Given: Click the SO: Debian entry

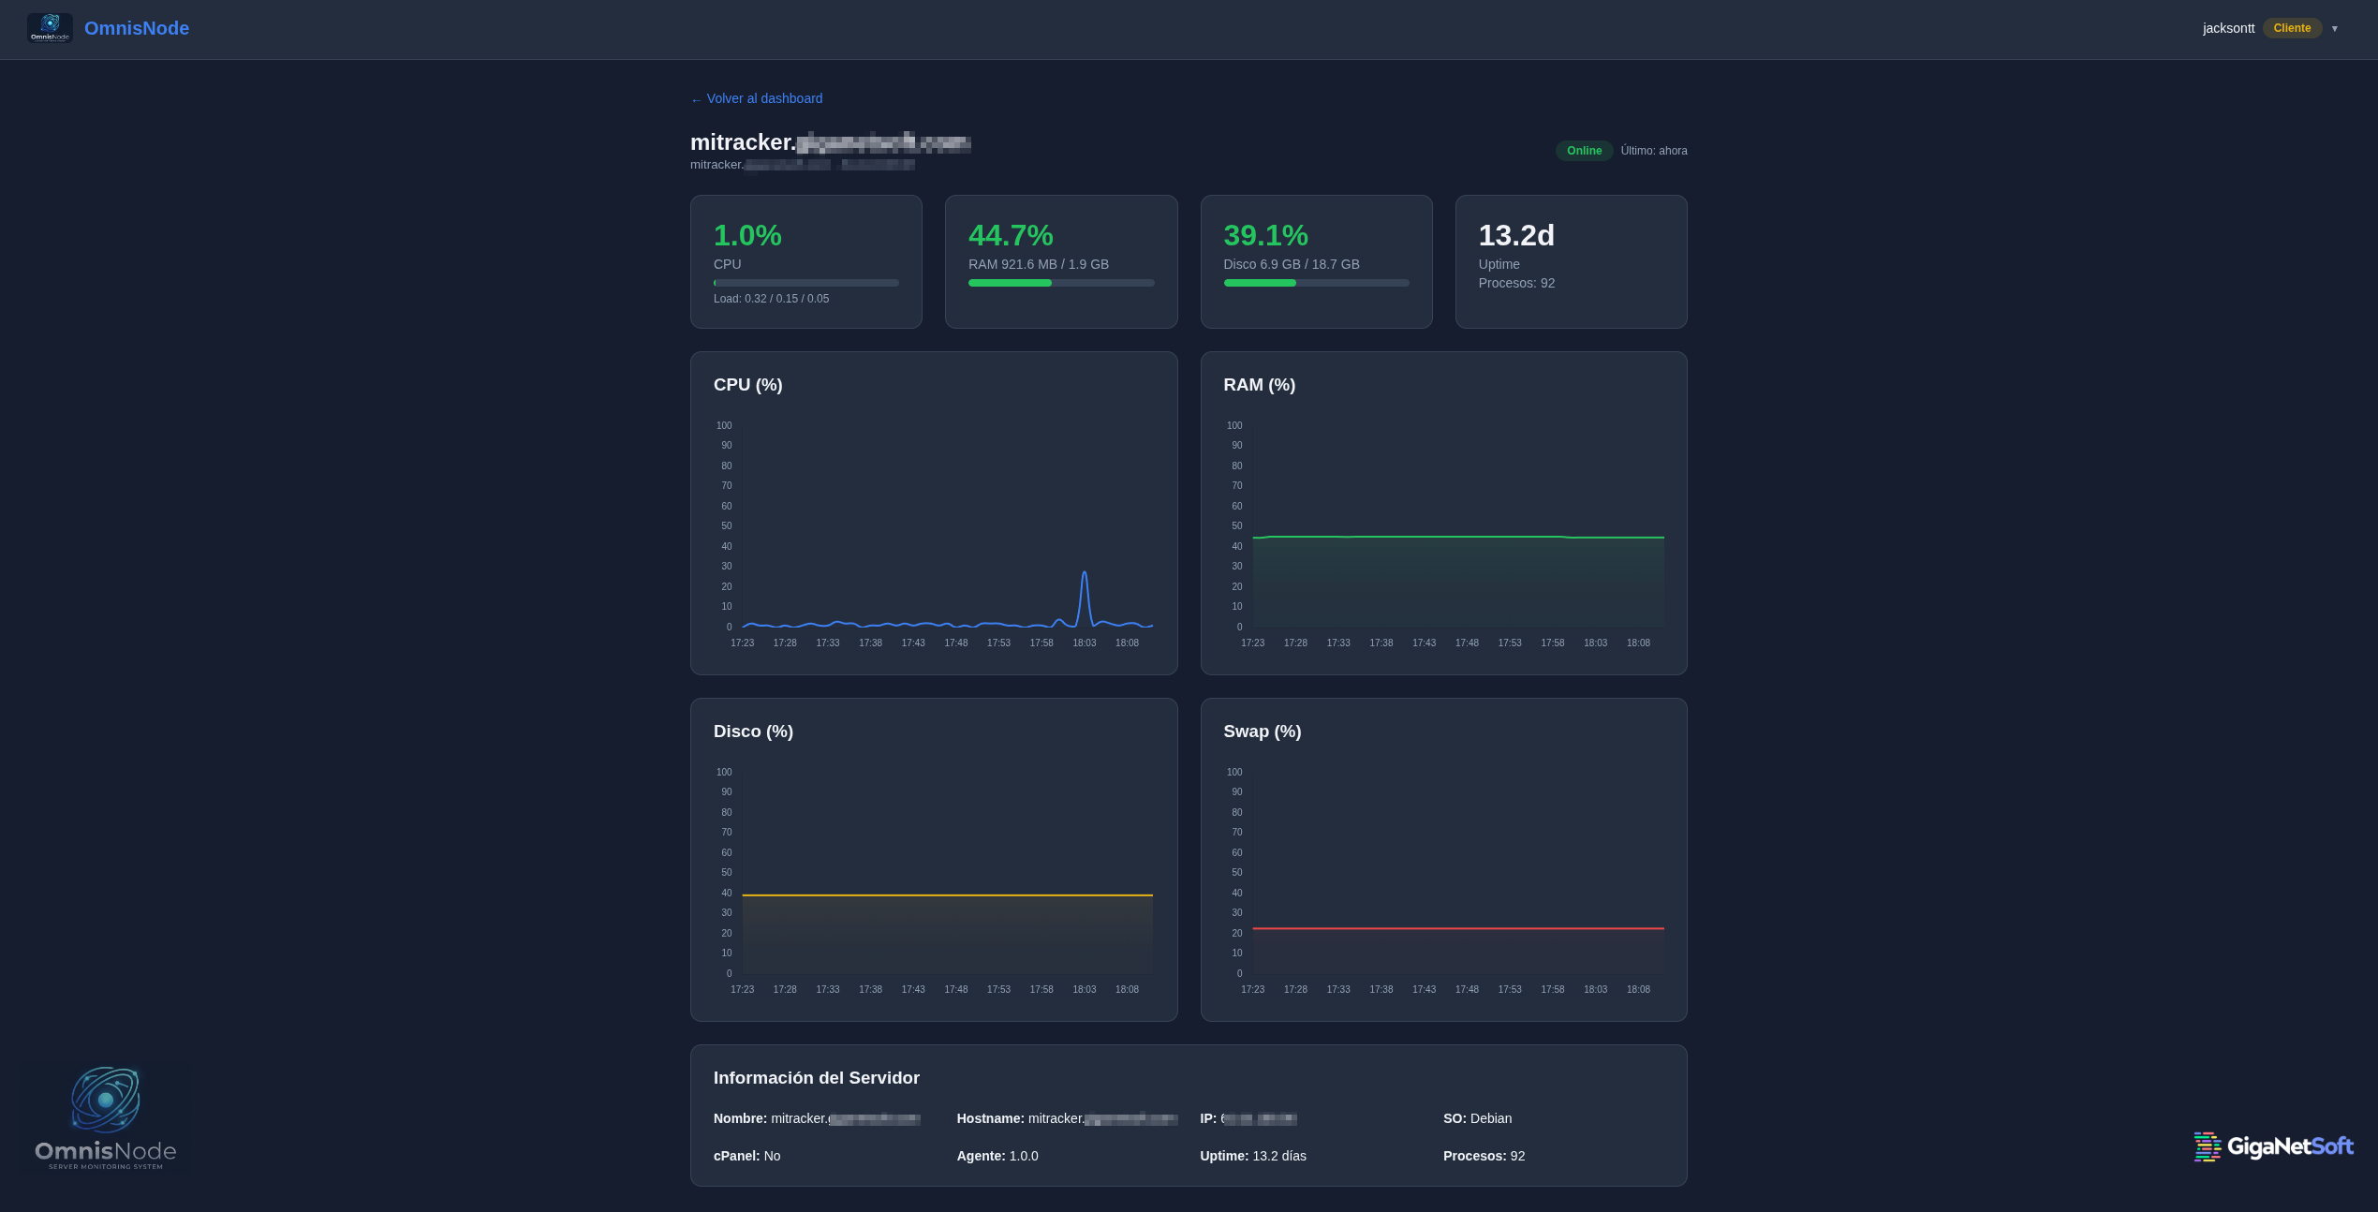Looking at the screenshot, I should [x=1477, y=1118].
